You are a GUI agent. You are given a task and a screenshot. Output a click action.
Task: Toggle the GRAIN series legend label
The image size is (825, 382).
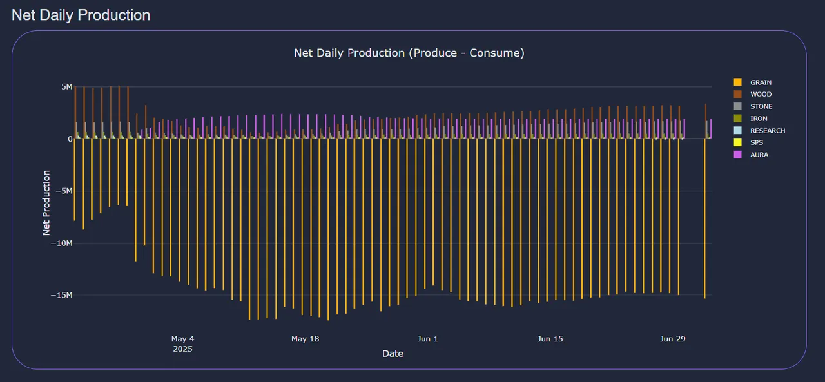click(761, 82)
